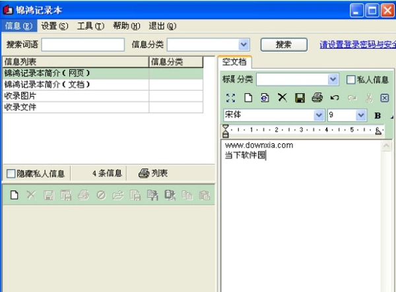Open the 工具 menu
Screen dimensions: 396x292
click(90, 26)
